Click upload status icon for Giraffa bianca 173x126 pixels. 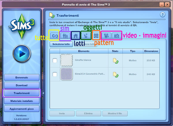pos(116,61)
